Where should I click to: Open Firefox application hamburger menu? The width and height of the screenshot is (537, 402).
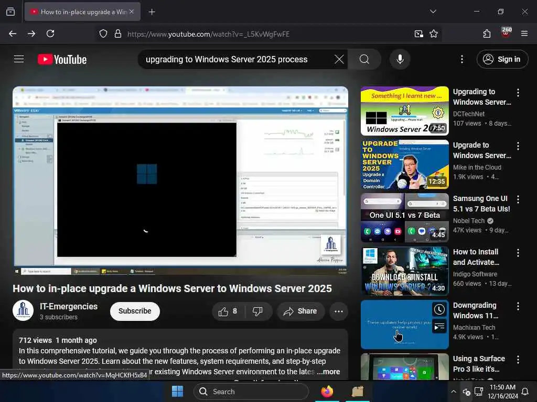(524, 33)
